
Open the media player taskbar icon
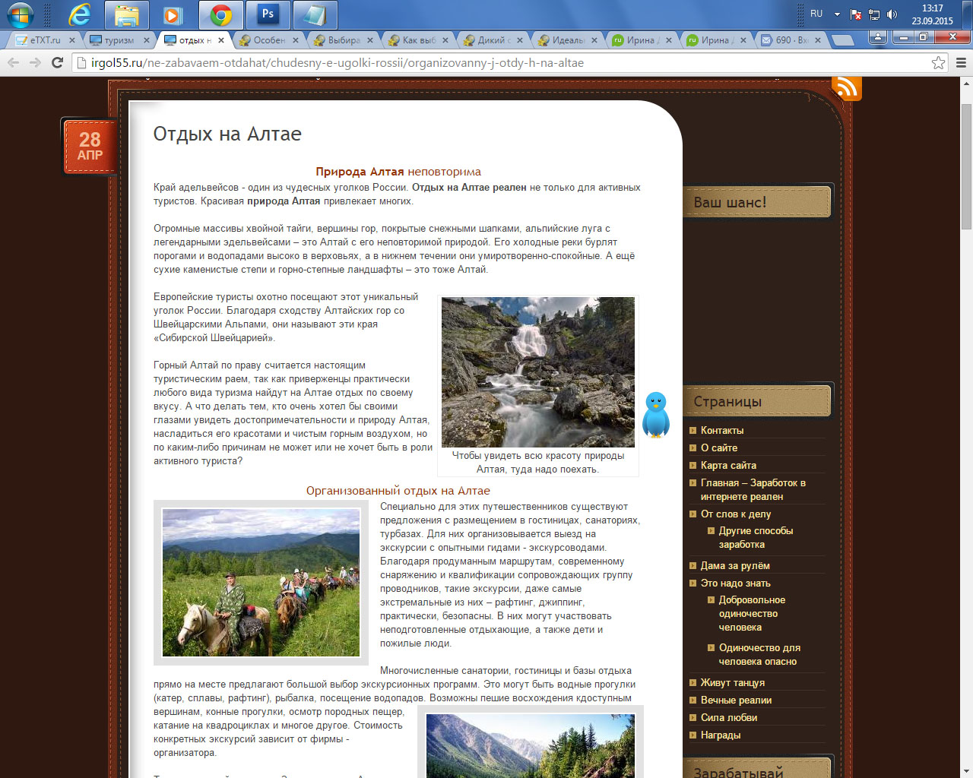pos(173,14)
